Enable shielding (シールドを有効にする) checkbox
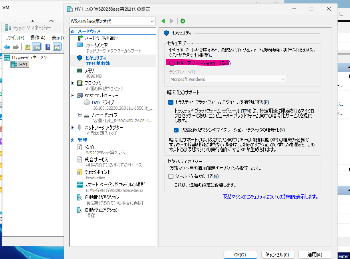350x259 pixels. (171, 176)
